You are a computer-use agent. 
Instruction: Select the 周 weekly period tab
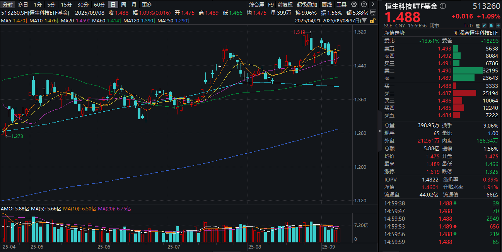[x=123, y=5]
